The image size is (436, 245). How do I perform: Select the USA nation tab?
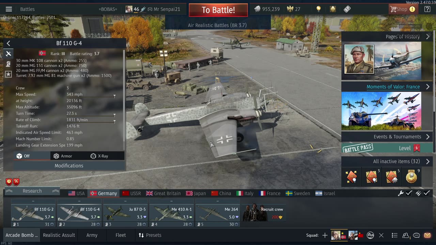click(76, 193)
